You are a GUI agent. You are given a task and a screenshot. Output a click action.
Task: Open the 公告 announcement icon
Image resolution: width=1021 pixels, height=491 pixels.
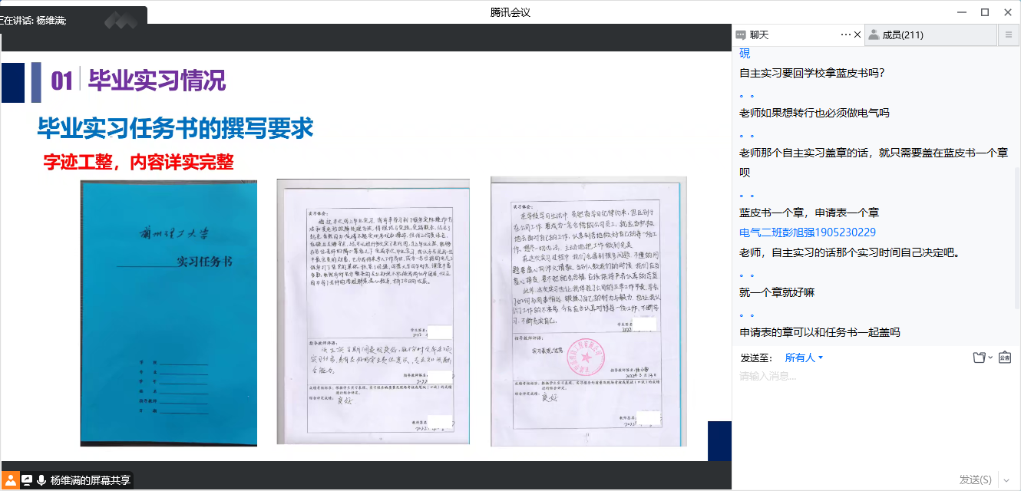point(1005,358)
